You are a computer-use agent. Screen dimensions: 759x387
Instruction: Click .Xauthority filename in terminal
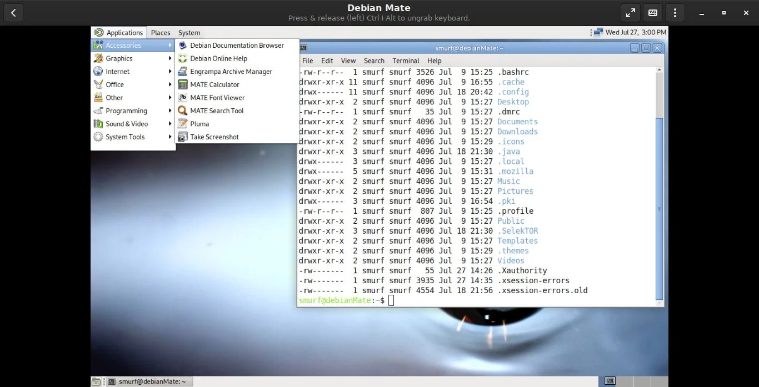coord(522,270)
